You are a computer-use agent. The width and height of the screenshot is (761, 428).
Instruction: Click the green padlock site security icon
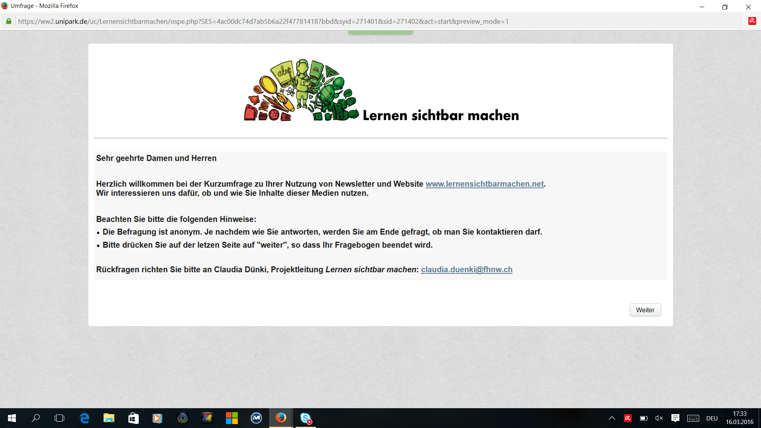pyautogui.click(x=9, y=21)
